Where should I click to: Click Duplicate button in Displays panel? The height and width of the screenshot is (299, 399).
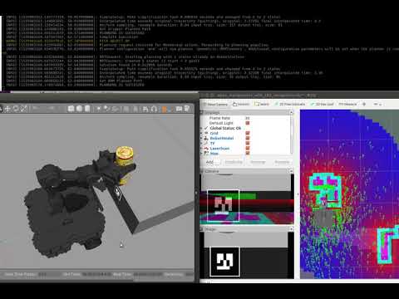(234, 162)
